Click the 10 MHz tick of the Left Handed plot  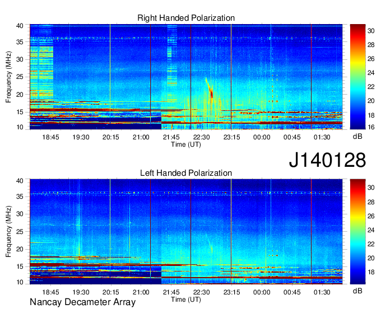tap(20, 282)
